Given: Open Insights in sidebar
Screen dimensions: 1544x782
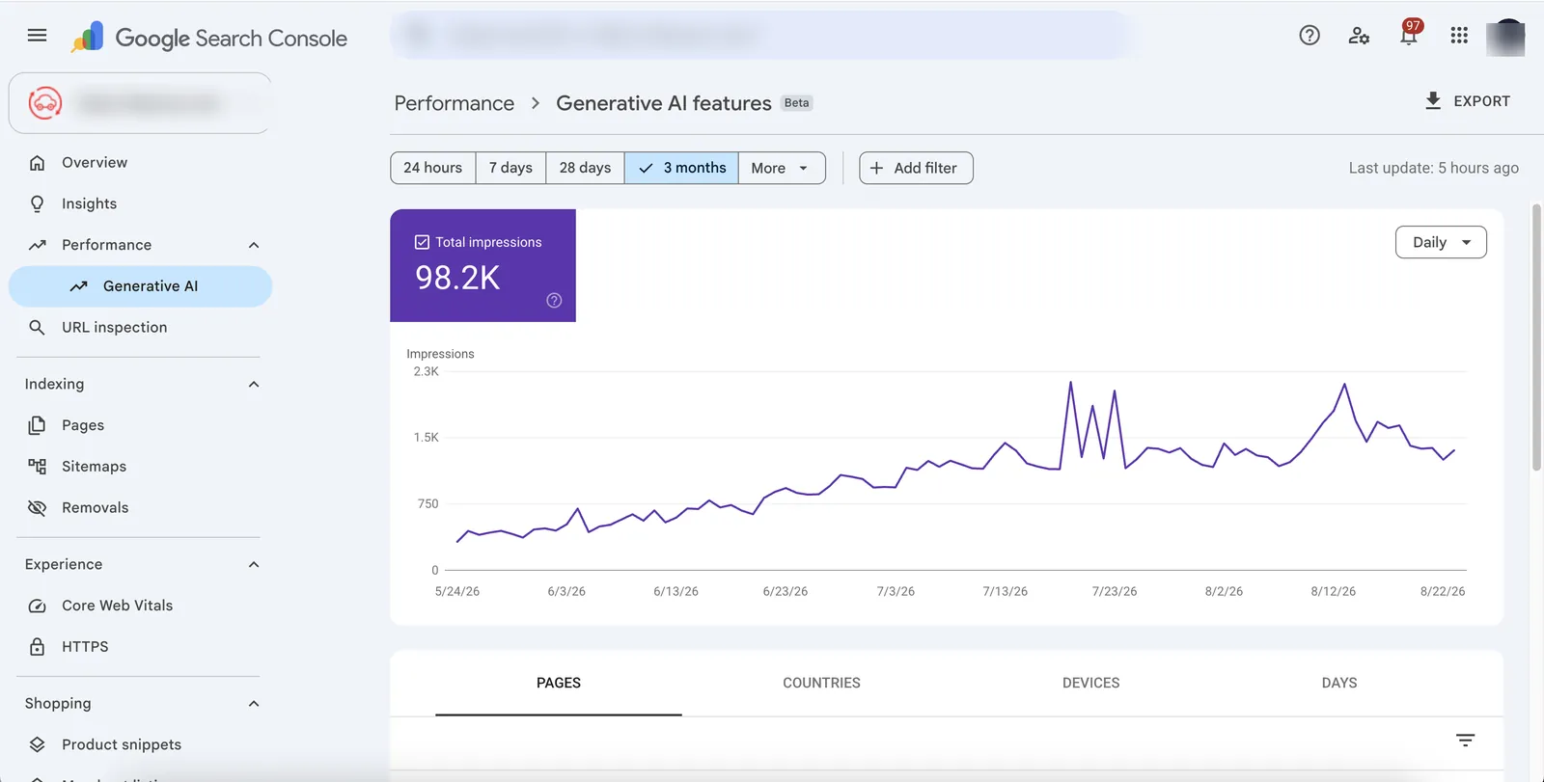Looking at the screenshot, I should (x=140, y=203).
